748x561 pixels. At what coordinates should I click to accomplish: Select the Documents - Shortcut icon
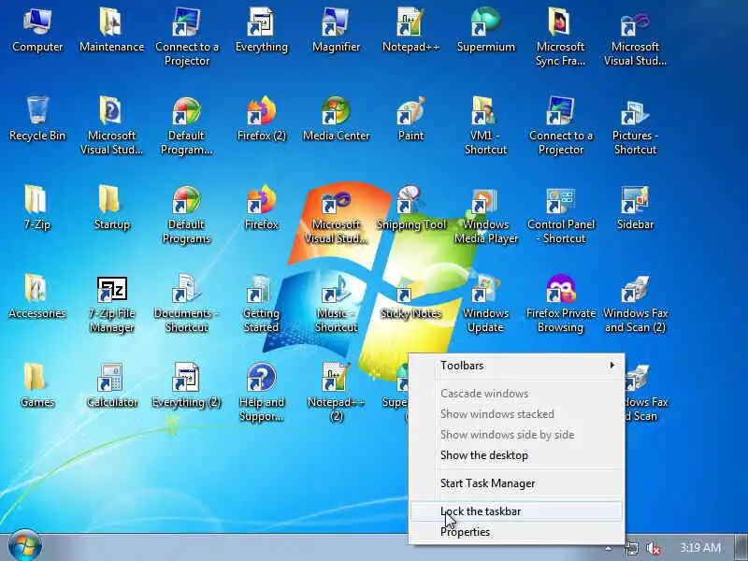(x=186, y=304)
